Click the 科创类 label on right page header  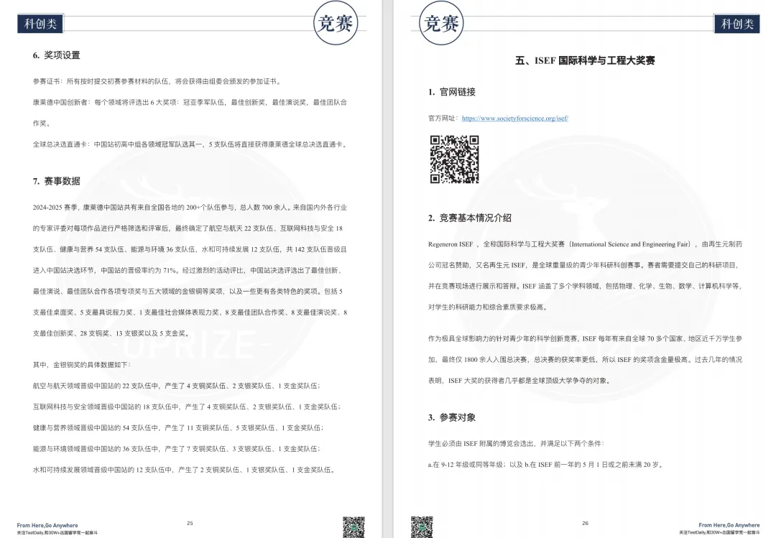(x=736, y=23)
